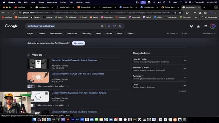This screenshot has width=219, height=123.
Task: Close the turntable browser tab
Action: [52, 7]
